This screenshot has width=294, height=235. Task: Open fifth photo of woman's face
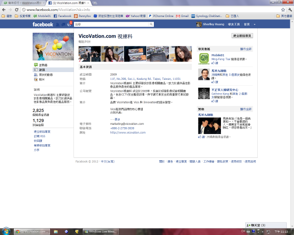[x=181, y=54]
